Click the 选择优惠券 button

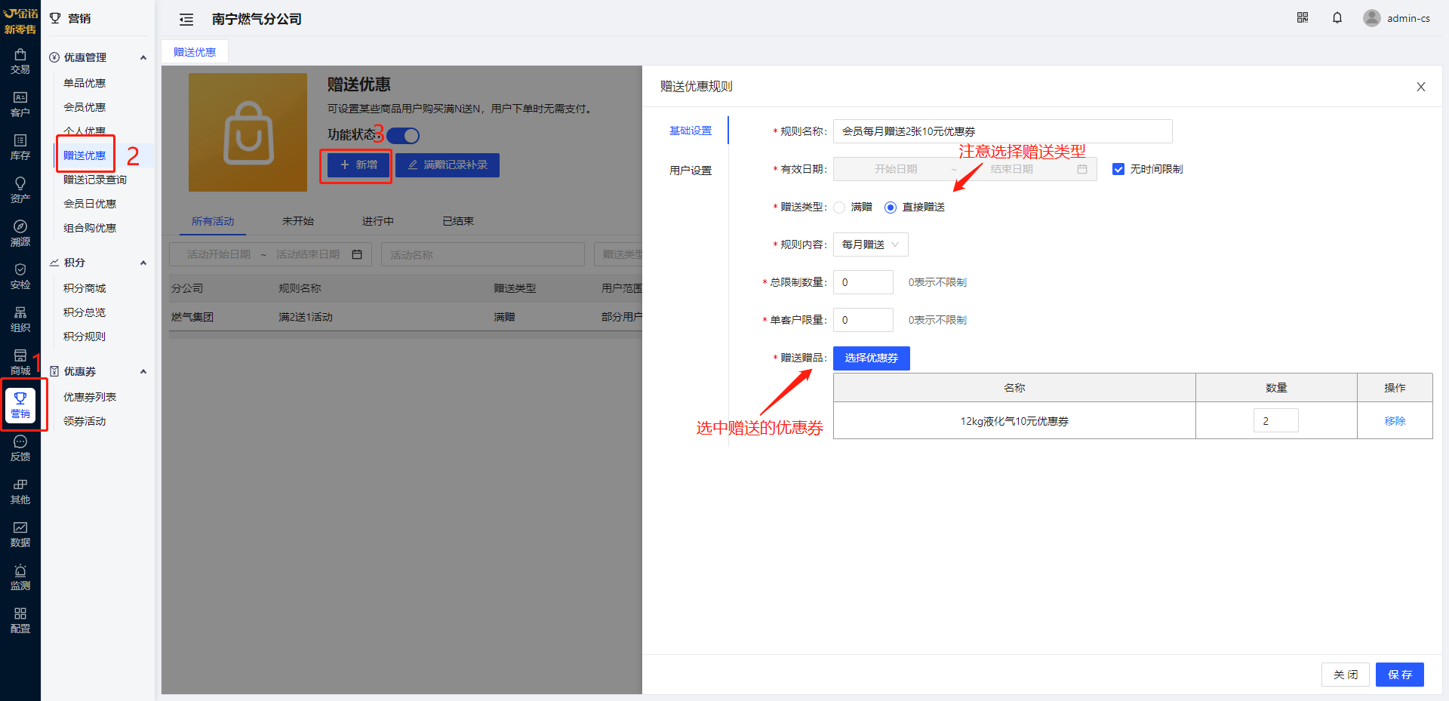point(872,358)
